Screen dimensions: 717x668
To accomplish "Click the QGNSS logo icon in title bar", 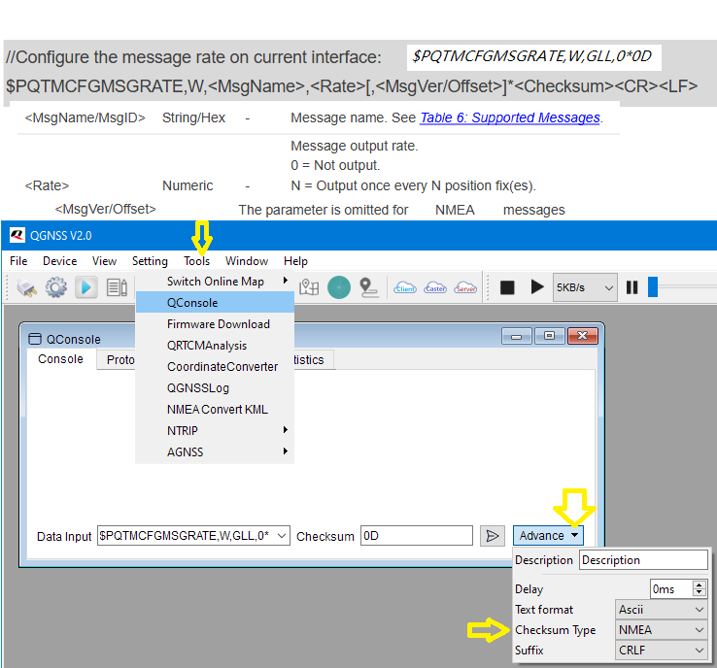I will (17, 235).
